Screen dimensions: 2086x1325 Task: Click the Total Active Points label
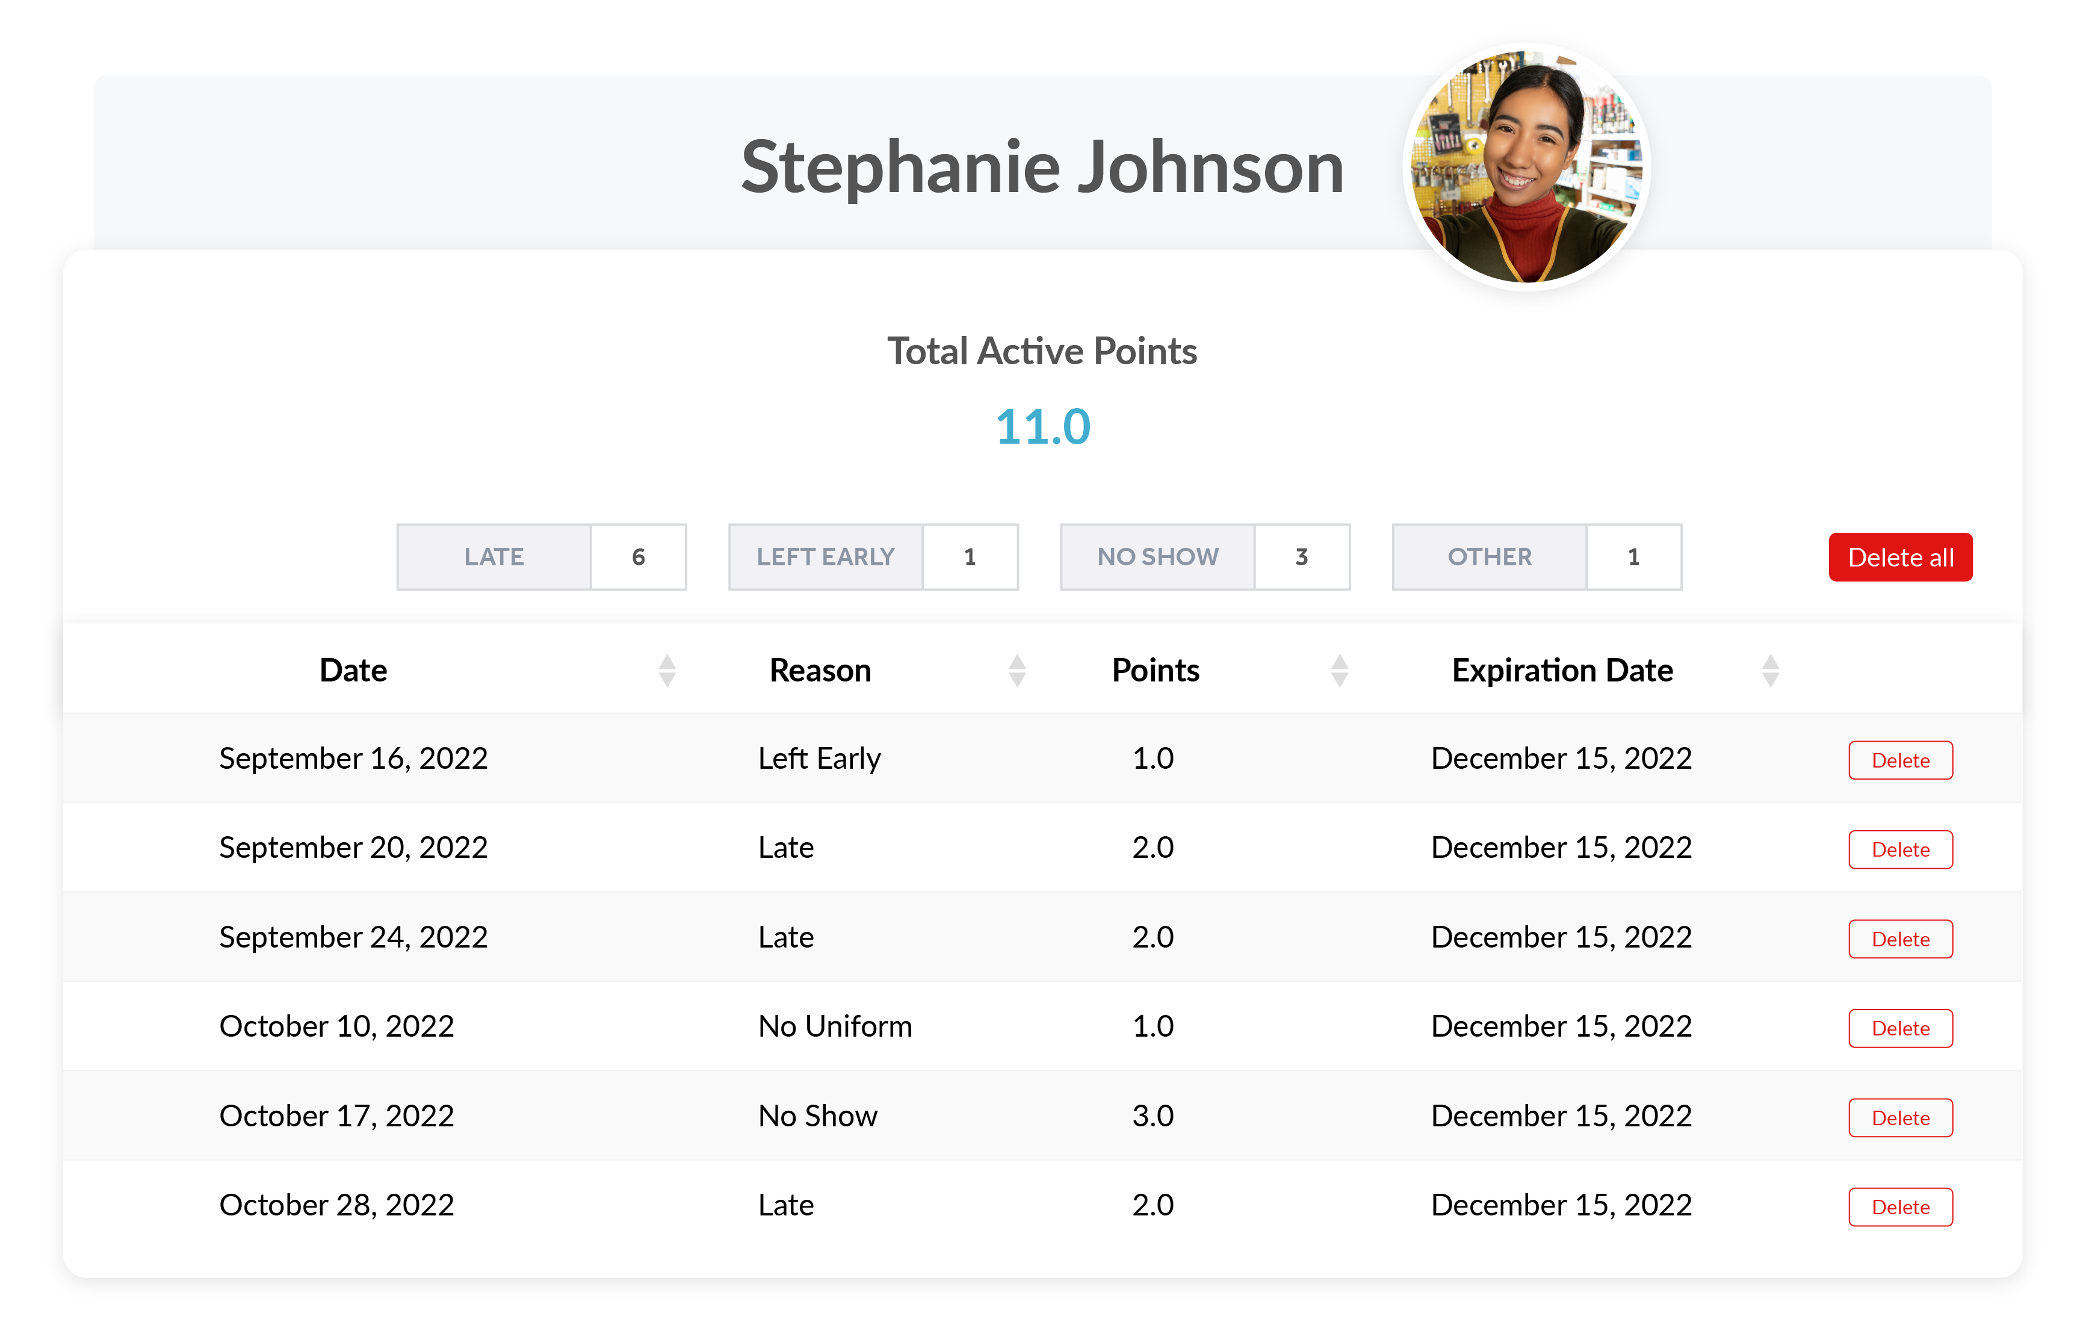[1042, 352]
